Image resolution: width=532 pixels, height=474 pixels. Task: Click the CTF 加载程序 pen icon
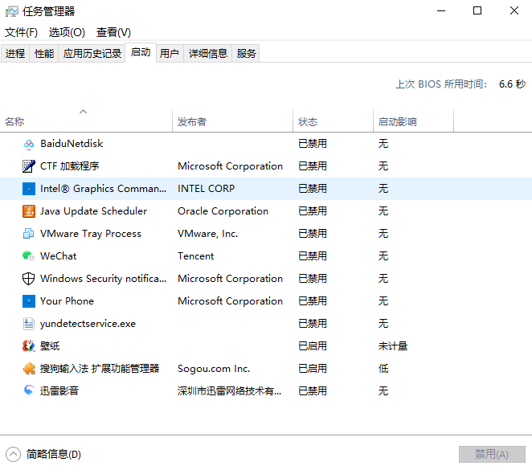[29, 166]
